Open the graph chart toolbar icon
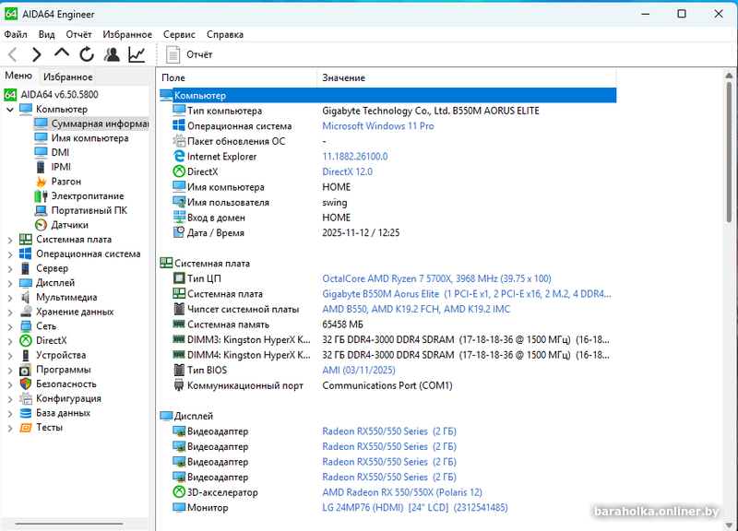 click(137, 54)
